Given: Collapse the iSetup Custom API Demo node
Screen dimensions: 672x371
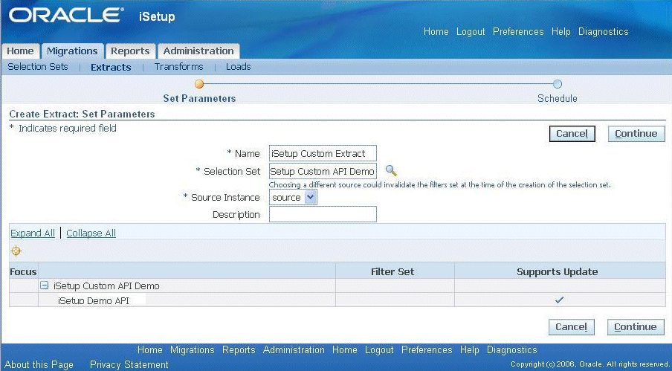Looking at the screenshot, I should point(44,285).
